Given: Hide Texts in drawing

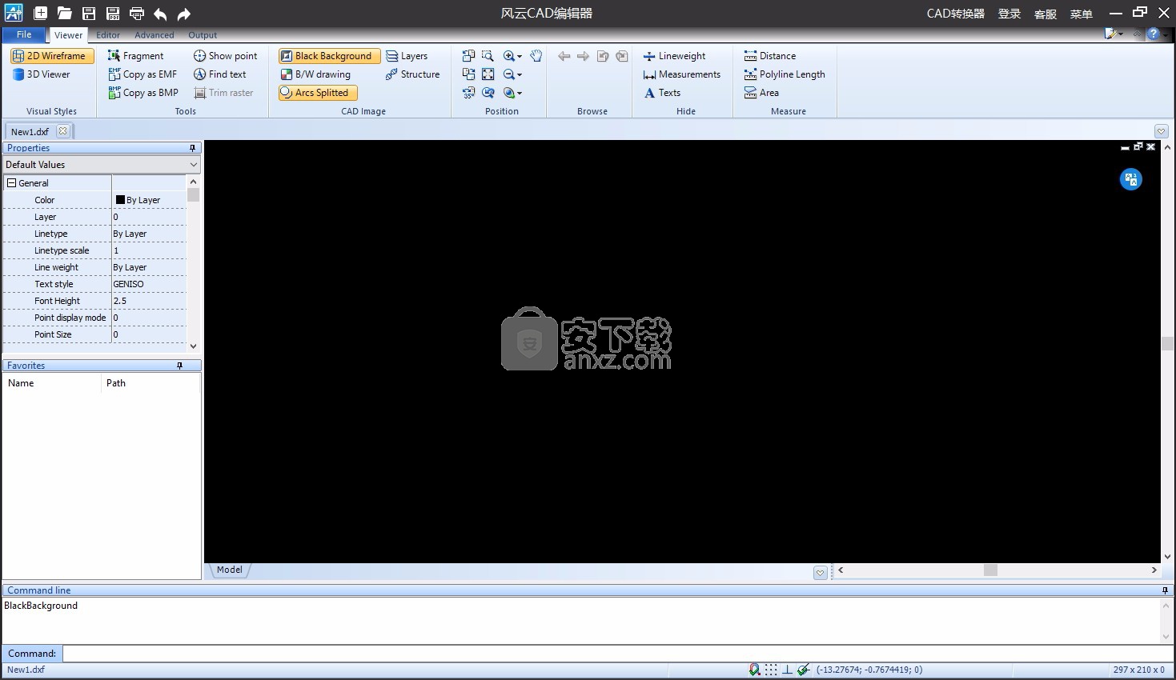Looking at the screenshot, I should click(661, 93).
